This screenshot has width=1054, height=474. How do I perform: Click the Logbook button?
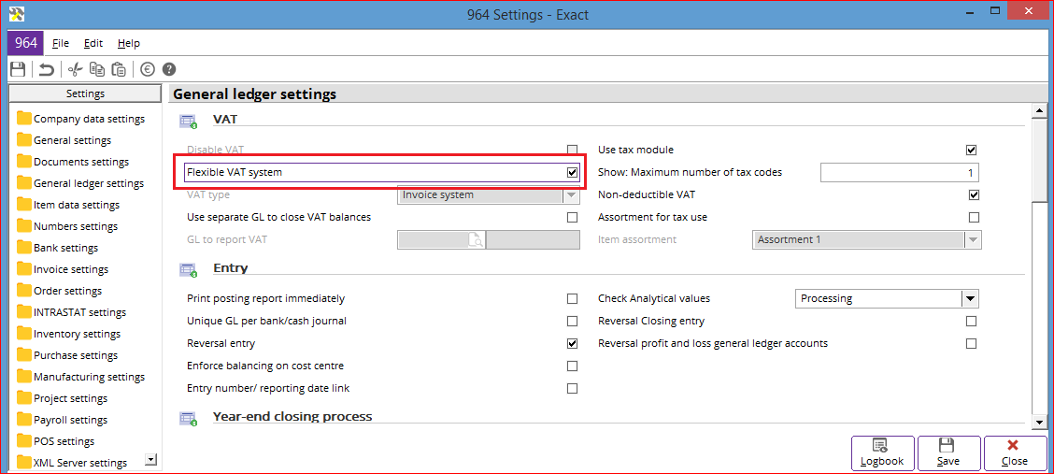pos(883,453)
